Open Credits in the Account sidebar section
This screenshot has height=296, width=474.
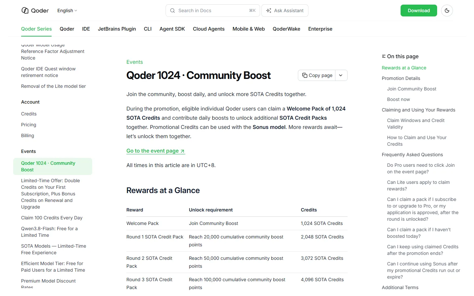pyautogui.click(x=29, y=114)
